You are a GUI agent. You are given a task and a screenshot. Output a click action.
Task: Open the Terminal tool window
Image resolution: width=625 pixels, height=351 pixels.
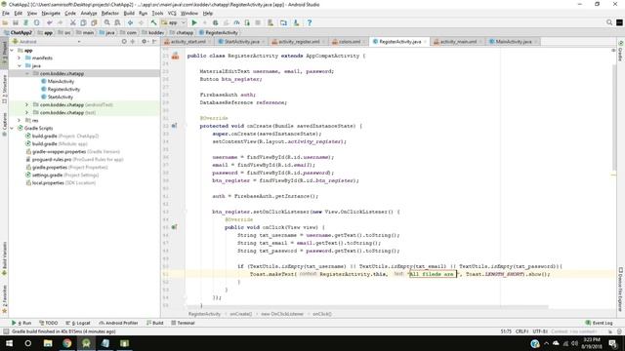[183, 323]
